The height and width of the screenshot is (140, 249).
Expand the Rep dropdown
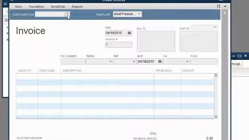tap(134, 61)
